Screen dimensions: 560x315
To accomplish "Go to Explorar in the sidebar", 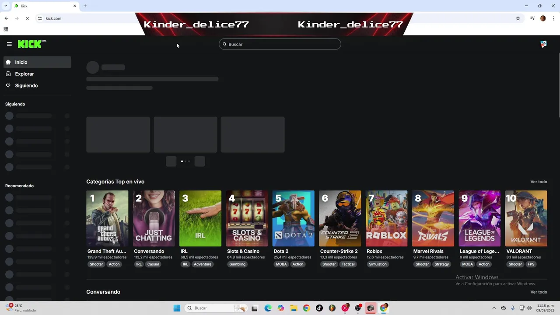I will click(37, 74).
